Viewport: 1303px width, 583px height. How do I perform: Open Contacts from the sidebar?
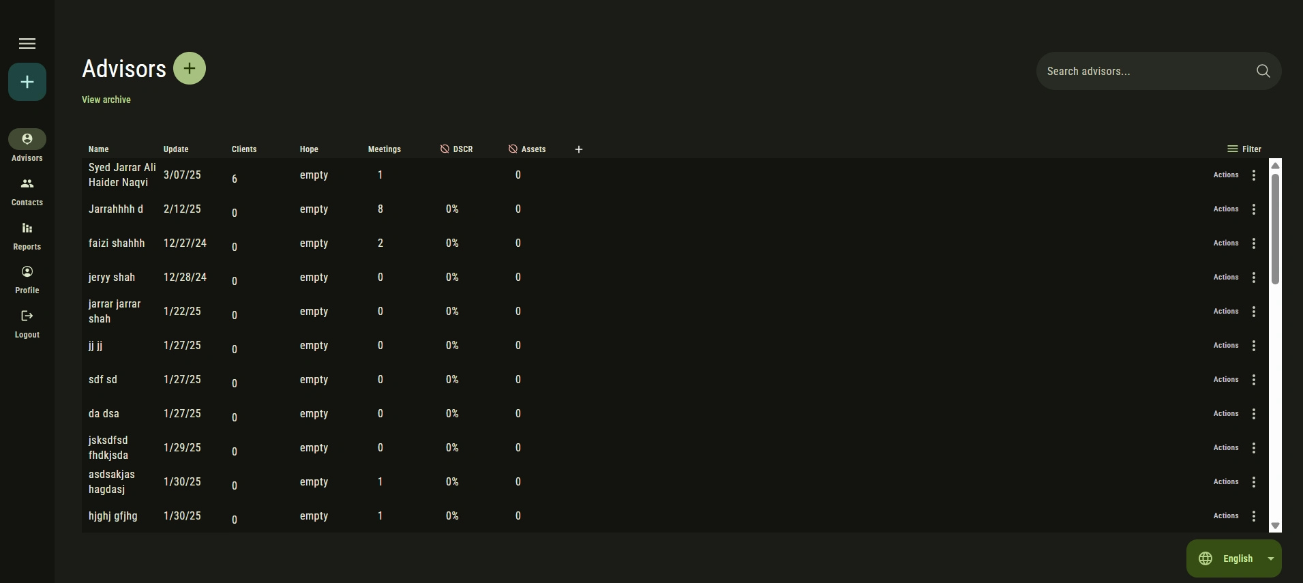pos(27,191)
